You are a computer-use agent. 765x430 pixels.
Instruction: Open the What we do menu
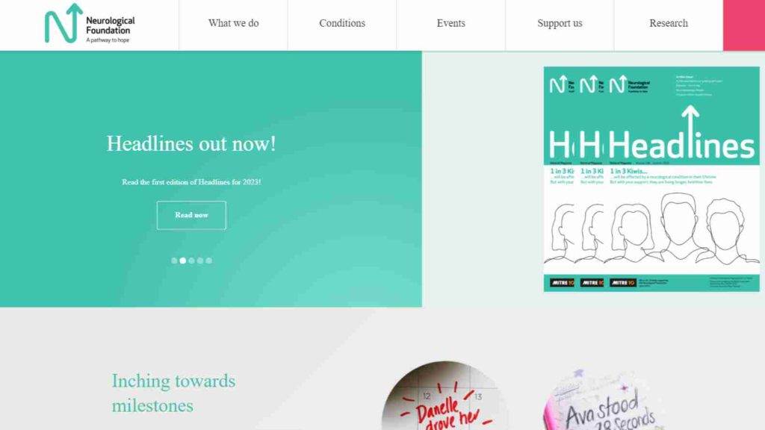(233, 23)
